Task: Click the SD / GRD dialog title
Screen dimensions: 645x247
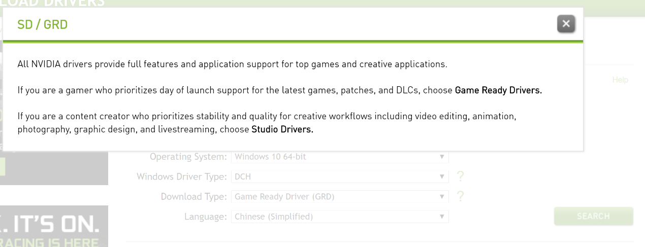Action: pos(43,24)
